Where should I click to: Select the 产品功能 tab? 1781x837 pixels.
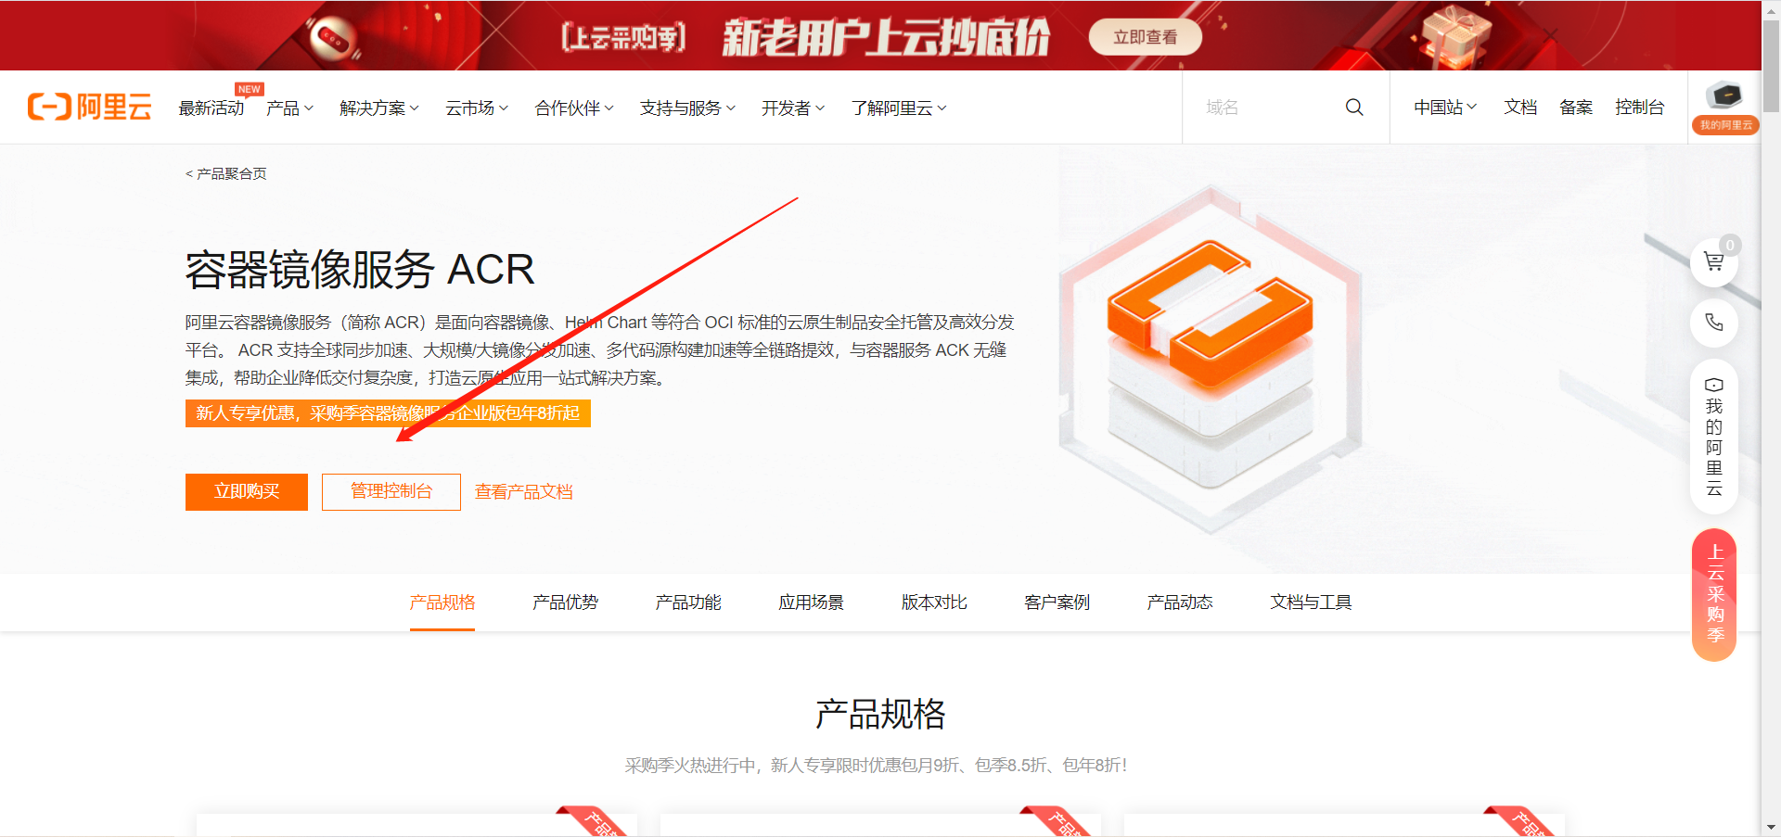click(x=688, y=602)
